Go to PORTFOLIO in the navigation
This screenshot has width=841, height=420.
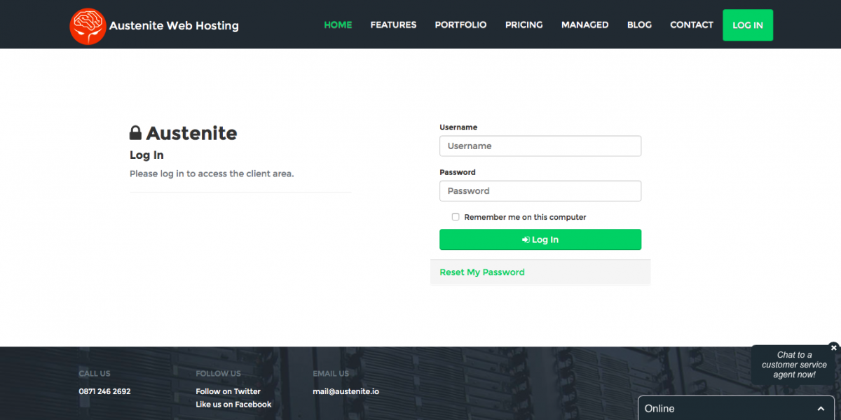[460, 24]
